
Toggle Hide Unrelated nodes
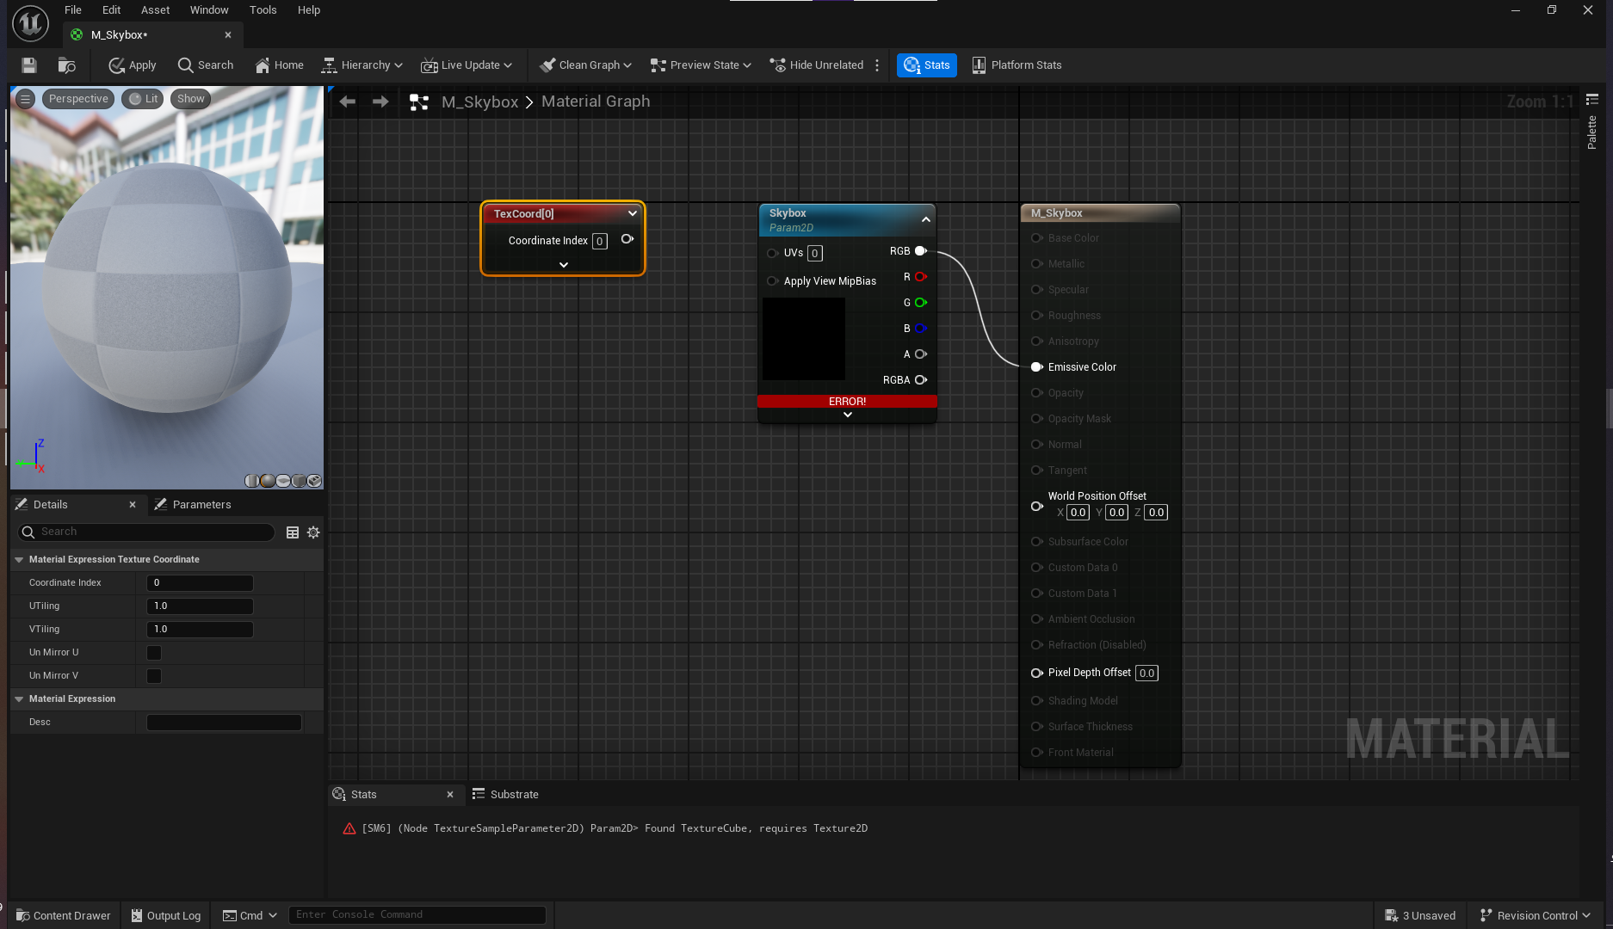click(x=816, y=65)
